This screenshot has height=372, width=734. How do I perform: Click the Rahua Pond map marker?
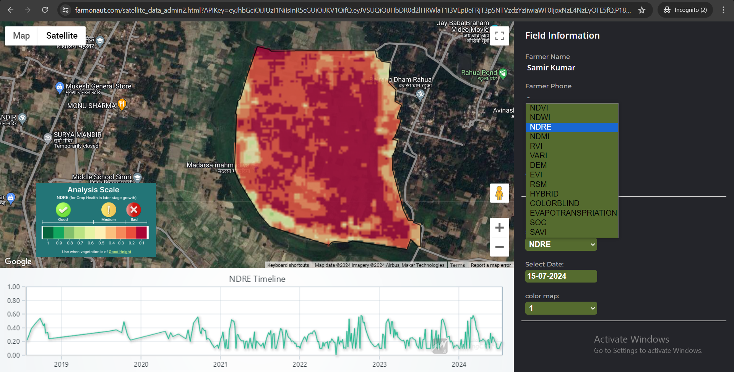tap(503, 73)
